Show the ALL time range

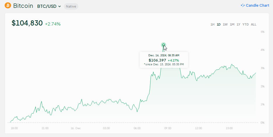(x=253, y=24)
